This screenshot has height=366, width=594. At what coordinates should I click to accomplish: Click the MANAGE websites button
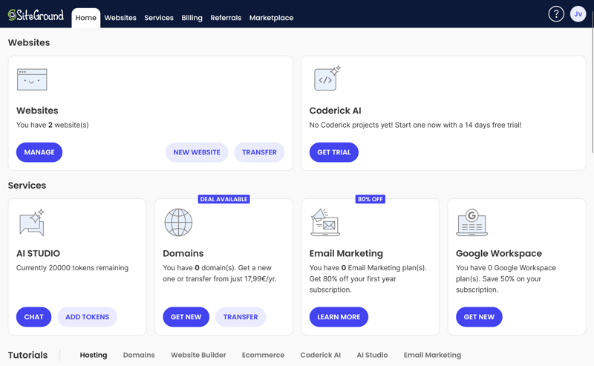click(x=39, y=152)
